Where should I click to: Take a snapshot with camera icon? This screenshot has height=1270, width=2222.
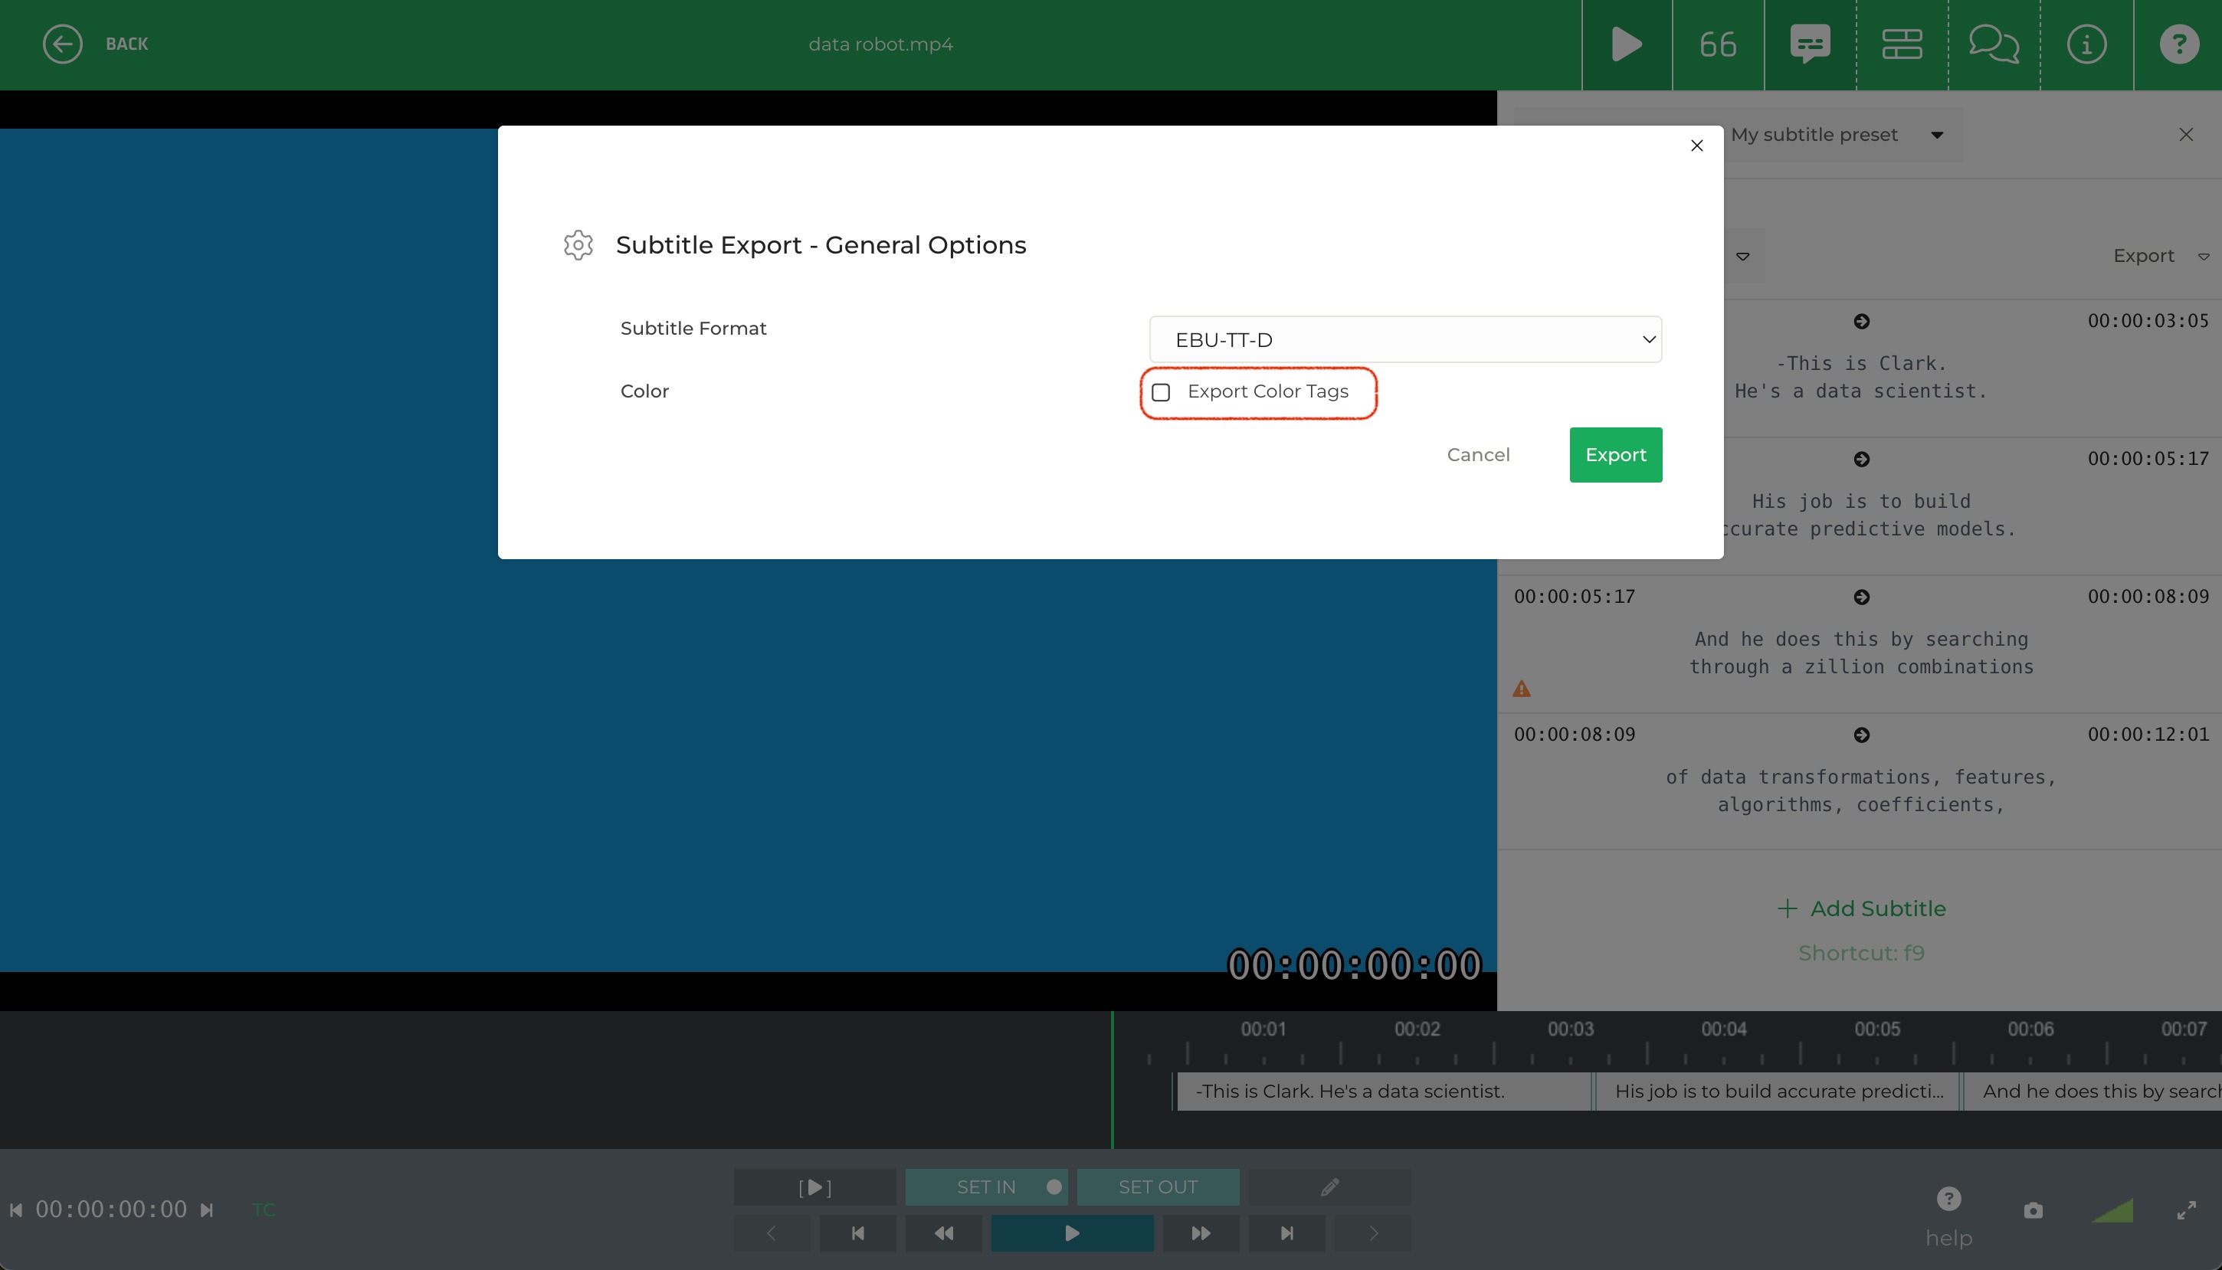pos(2033,1211)
